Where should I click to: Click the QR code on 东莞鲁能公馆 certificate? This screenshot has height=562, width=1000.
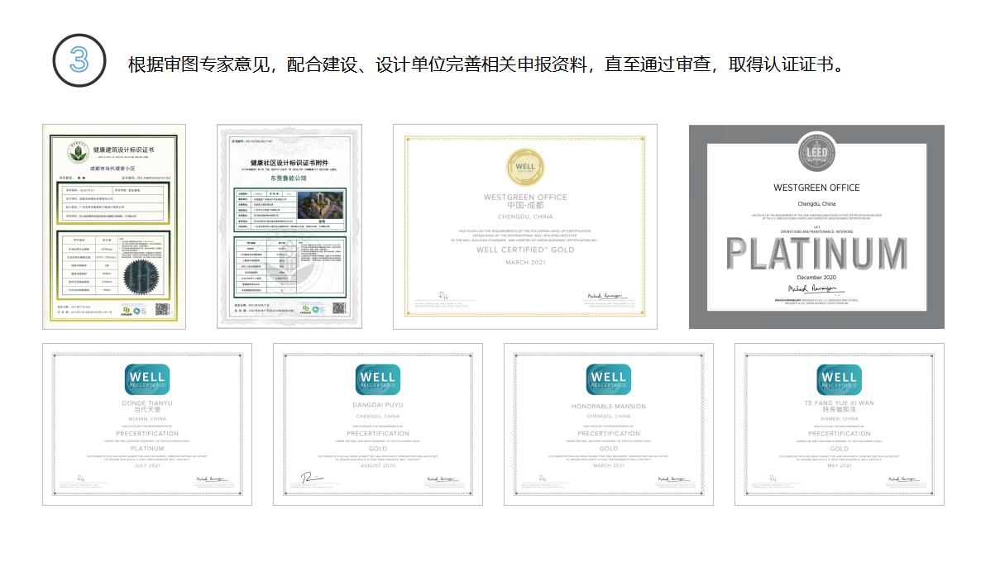point(338,308)
